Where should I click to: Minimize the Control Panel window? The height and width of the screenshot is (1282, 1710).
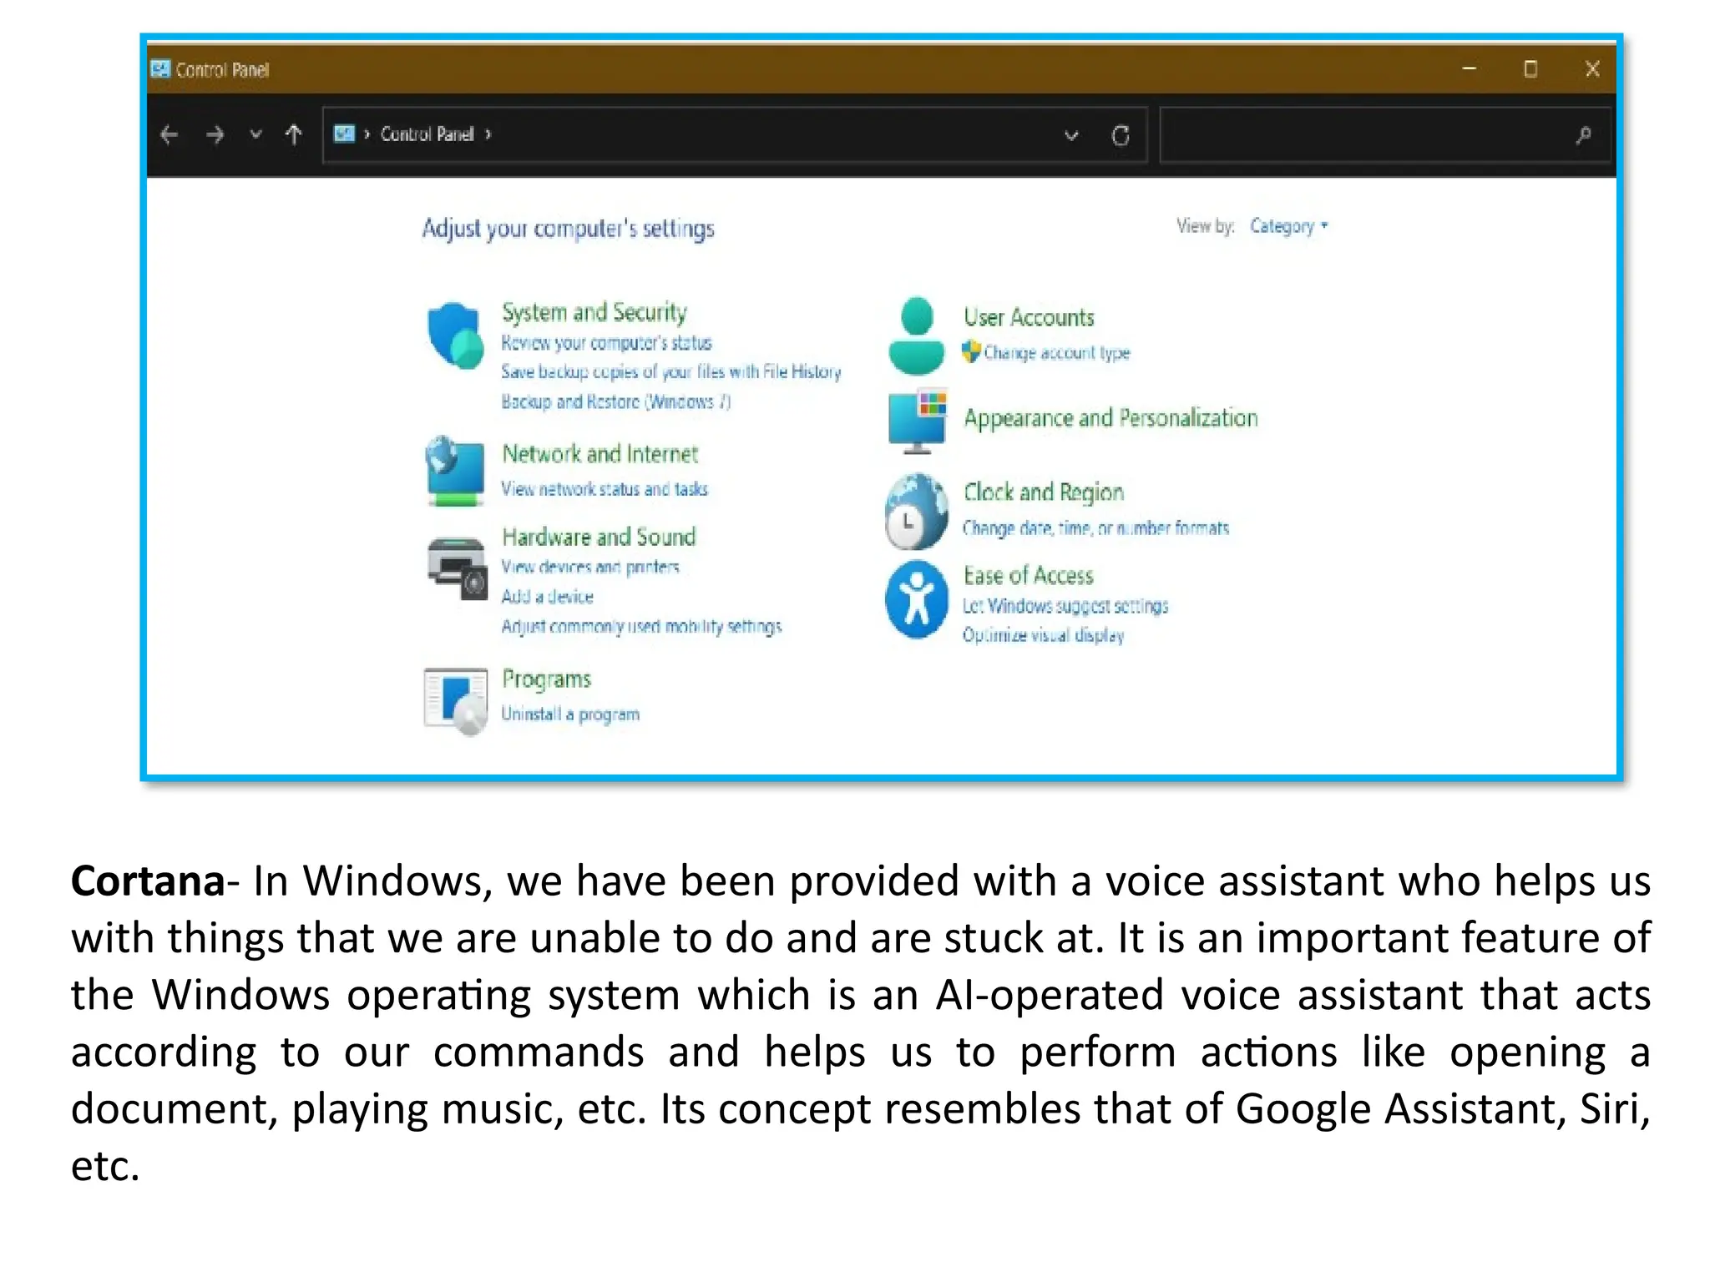pos(1470,68)
